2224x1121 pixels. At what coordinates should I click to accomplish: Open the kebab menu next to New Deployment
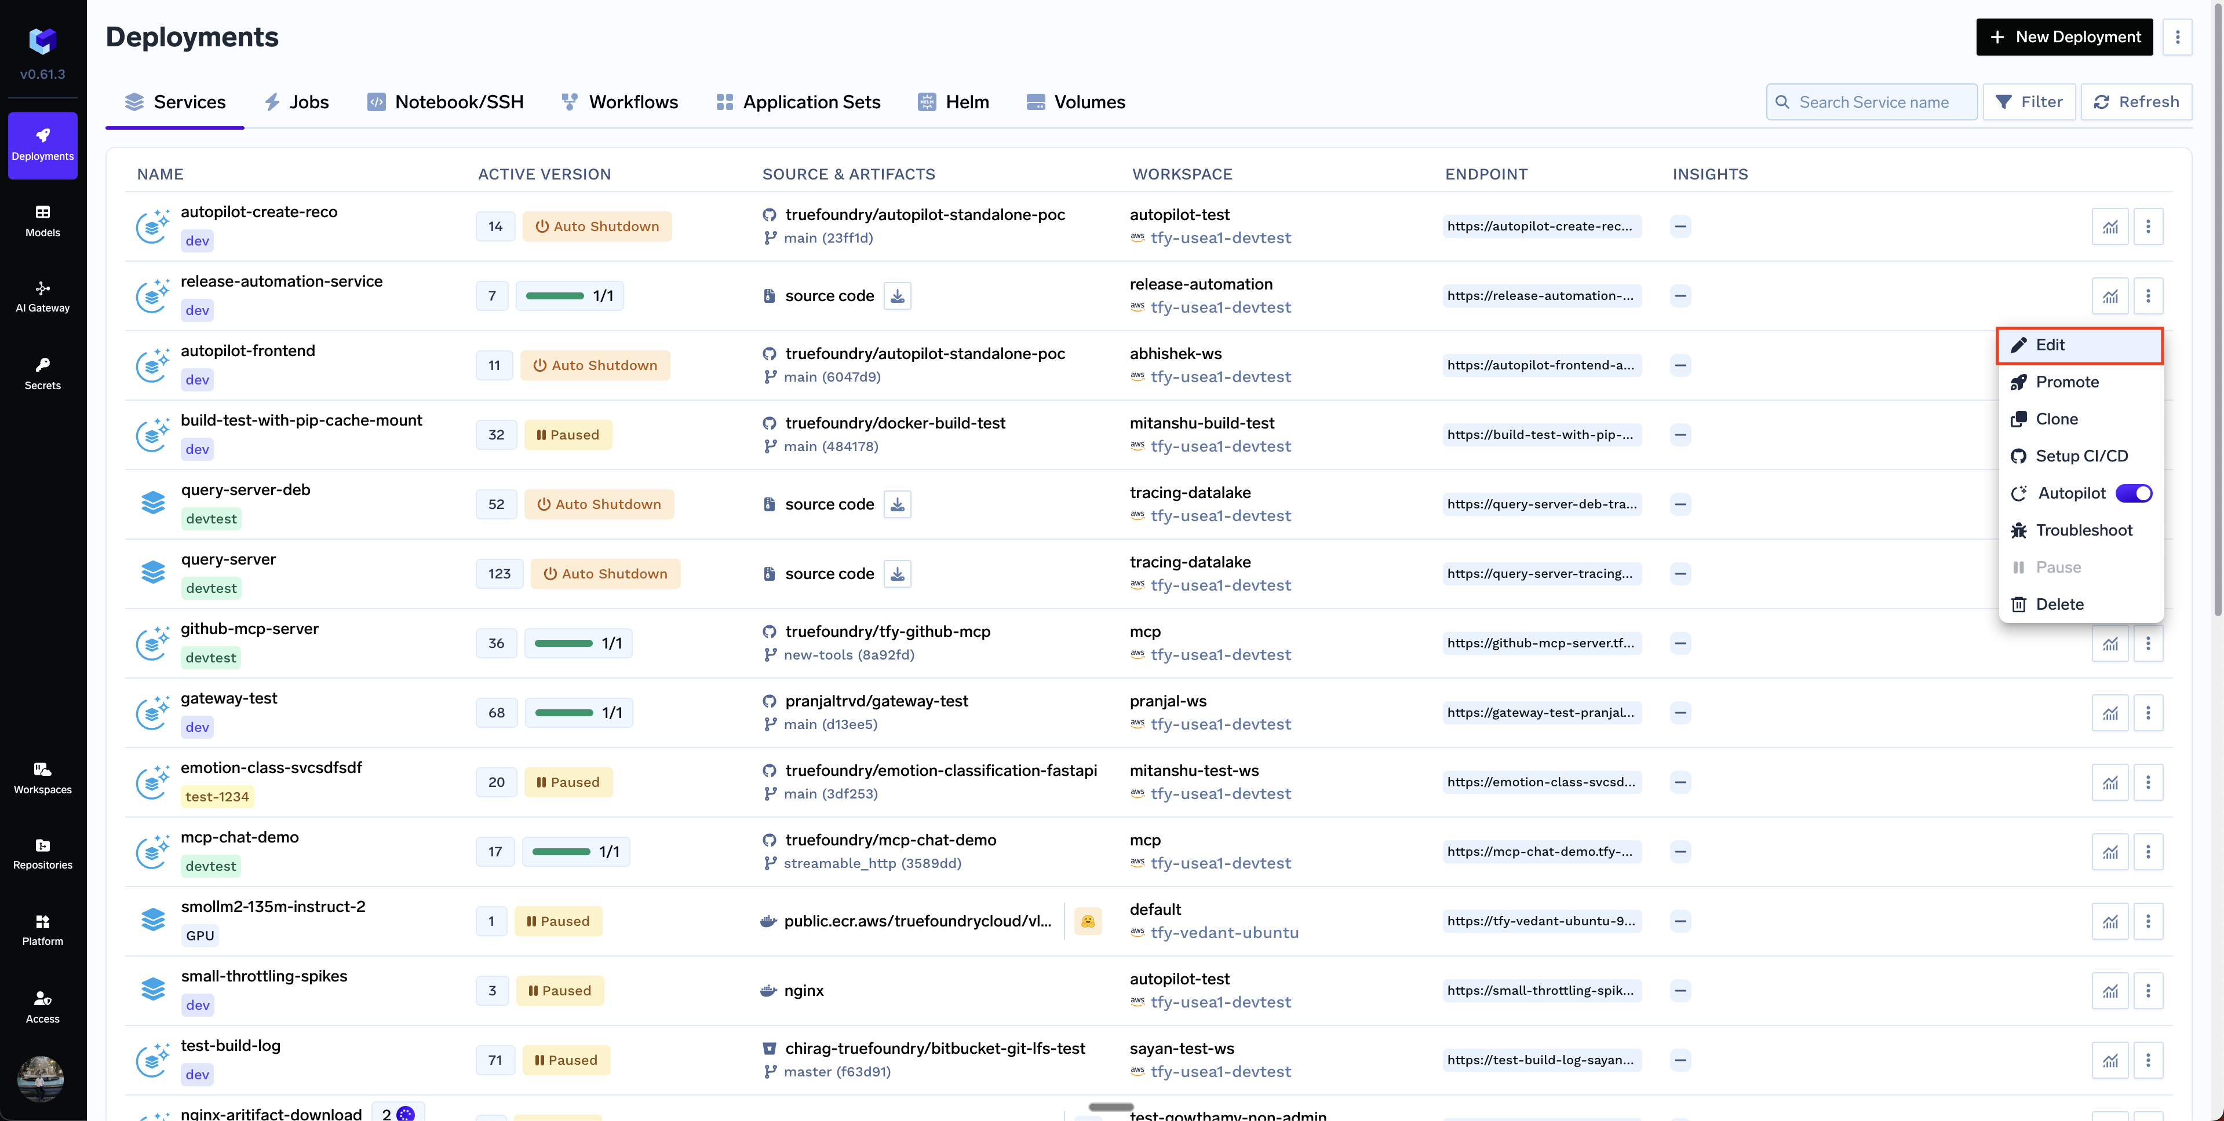2176,37
